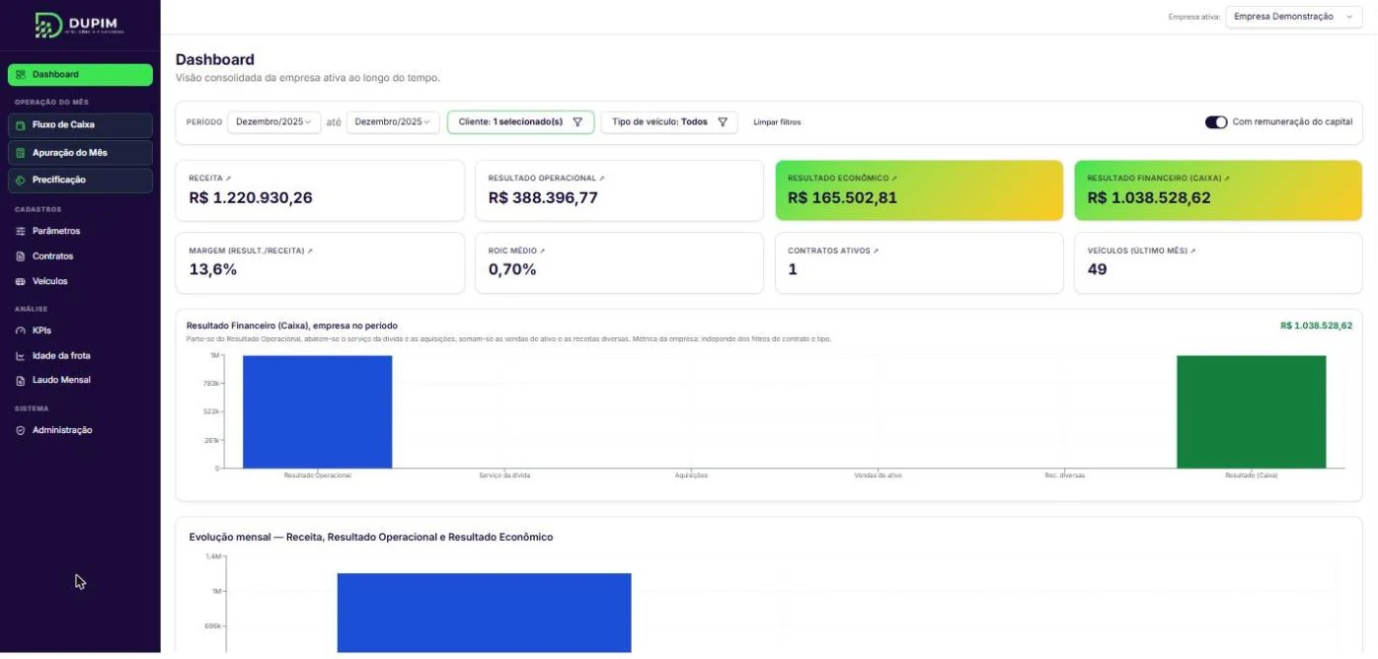Open the Resultado Financeiro R$ 1.038.528,62 card

pos(1218,190)
